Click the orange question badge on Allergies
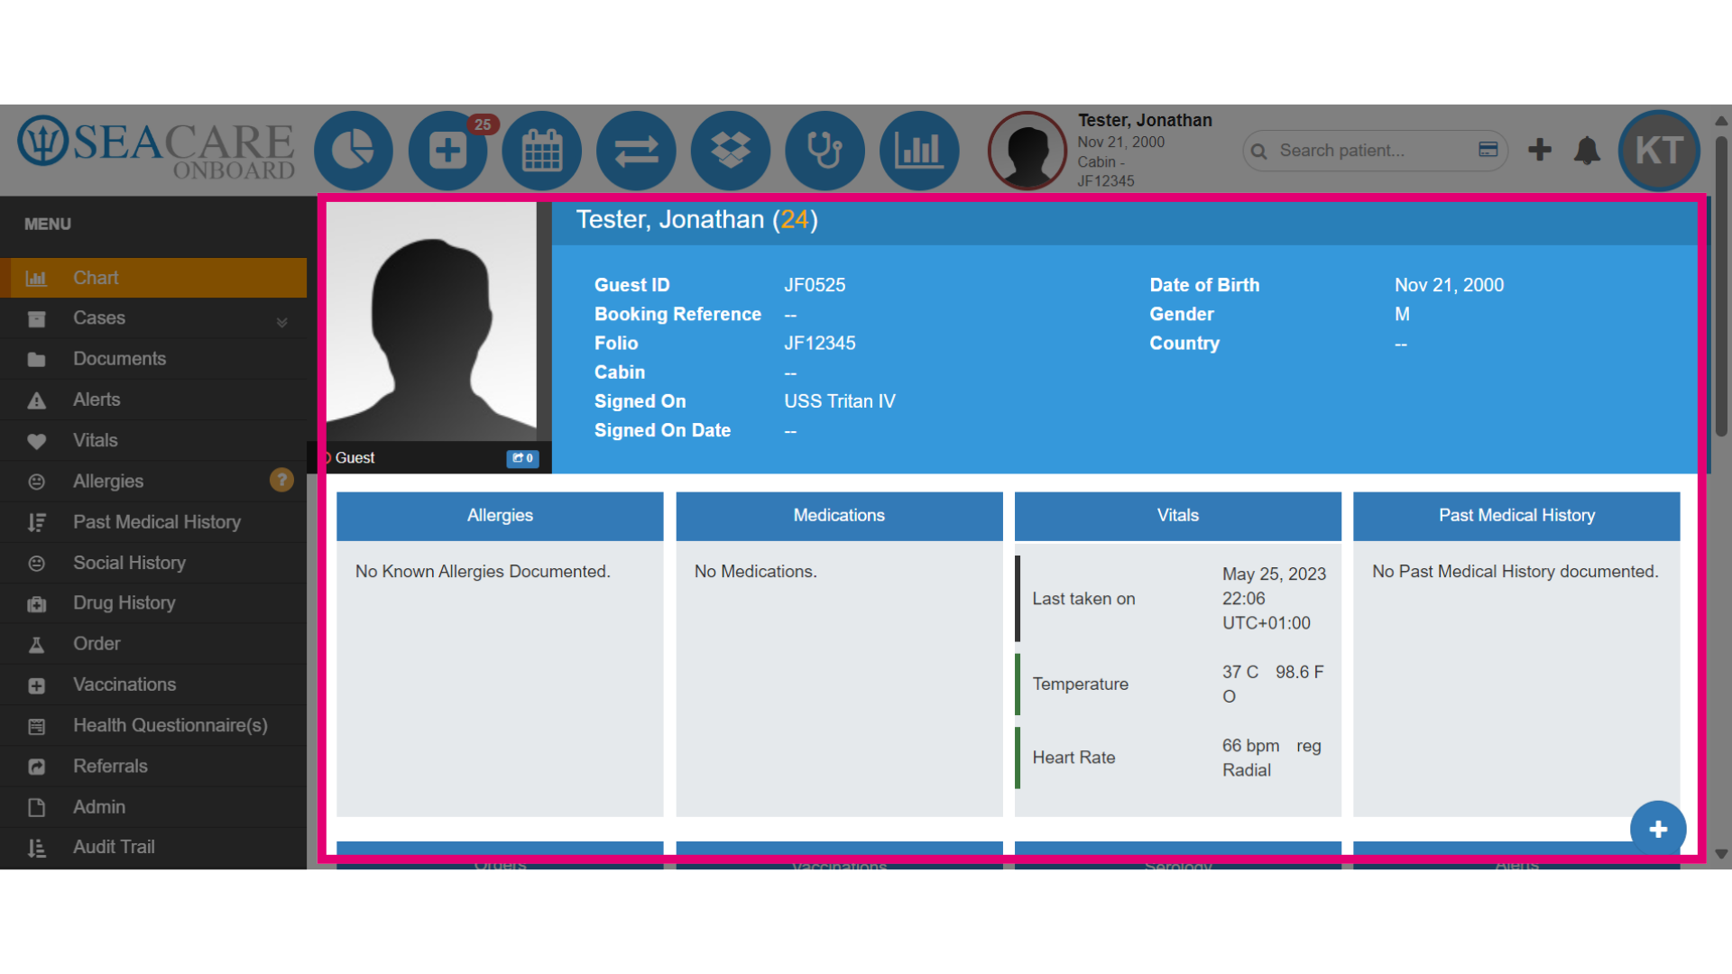The height and width of the screenshot is (974, 1732). click(x=281, y=480)
